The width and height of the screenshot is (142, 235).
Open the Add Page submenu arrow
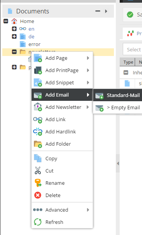pyautogui.click(x=88, y=58)
